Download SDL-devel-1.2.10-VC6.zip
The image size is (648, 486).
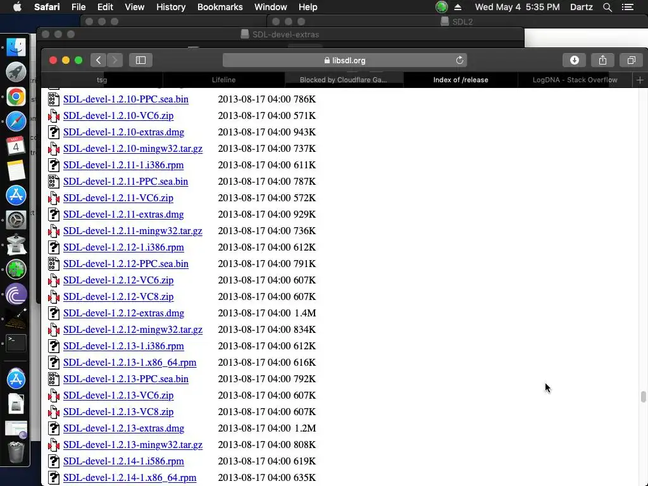click(x=118, y=116)
